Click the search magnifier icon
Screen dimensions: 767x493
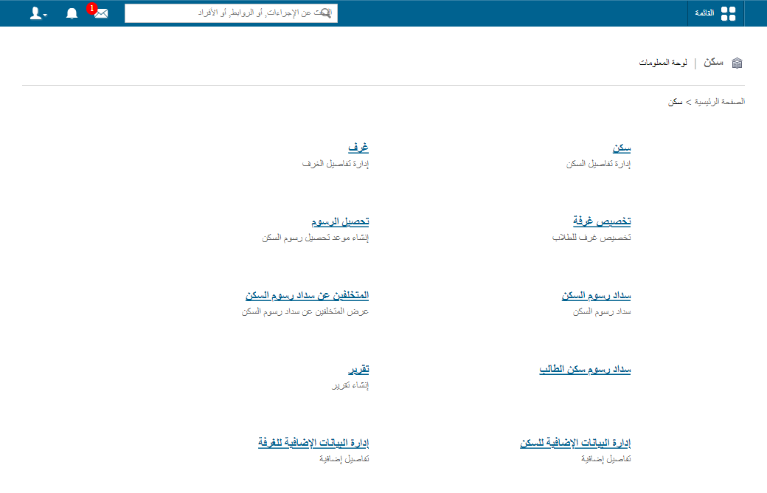[324, 13]
